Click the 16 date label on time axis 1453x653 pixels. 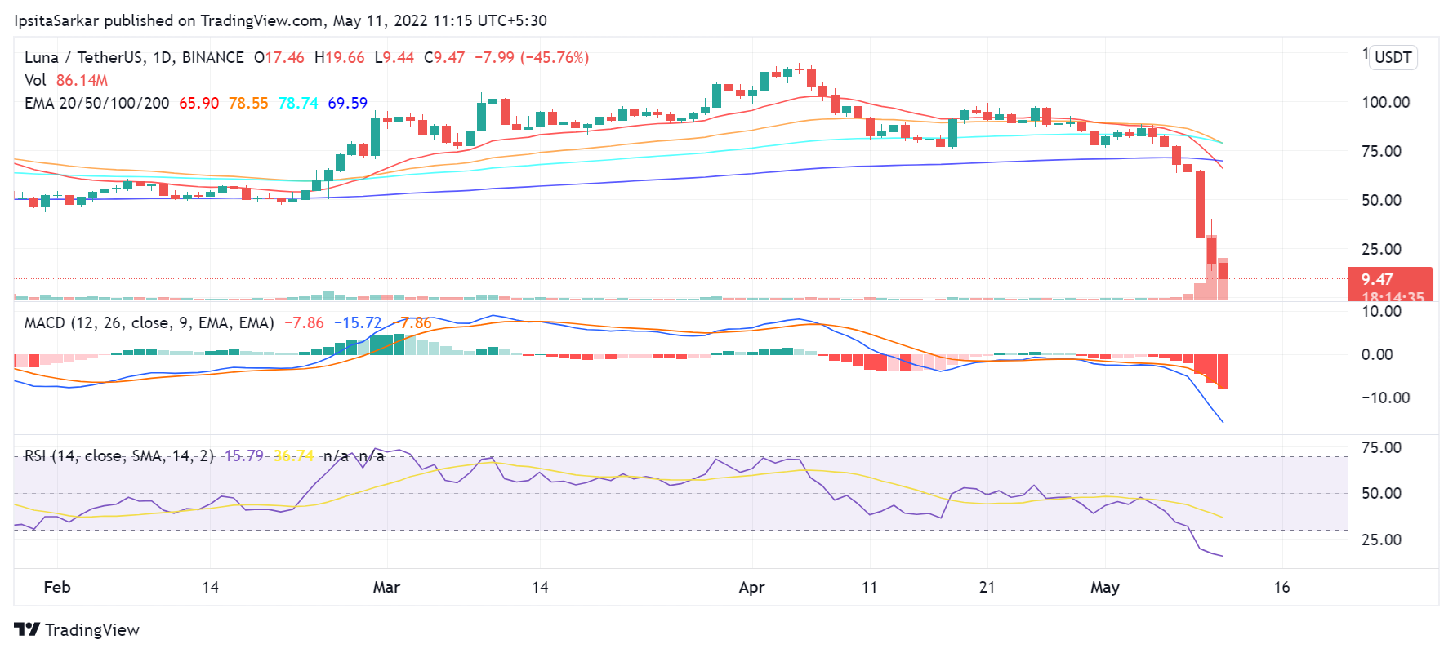coord(1282,587)
